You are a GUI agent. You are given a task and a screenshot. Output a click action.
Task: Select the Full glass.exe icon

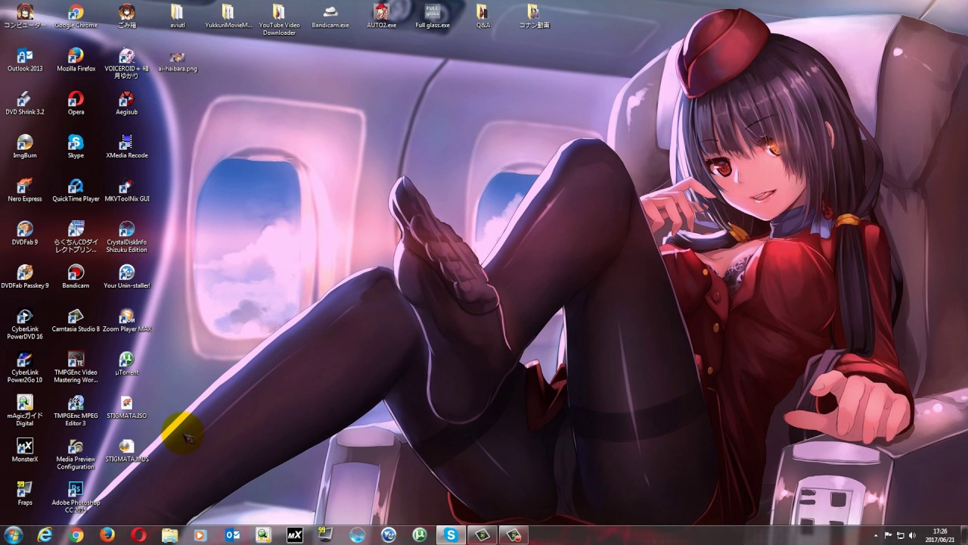point(433,16)
